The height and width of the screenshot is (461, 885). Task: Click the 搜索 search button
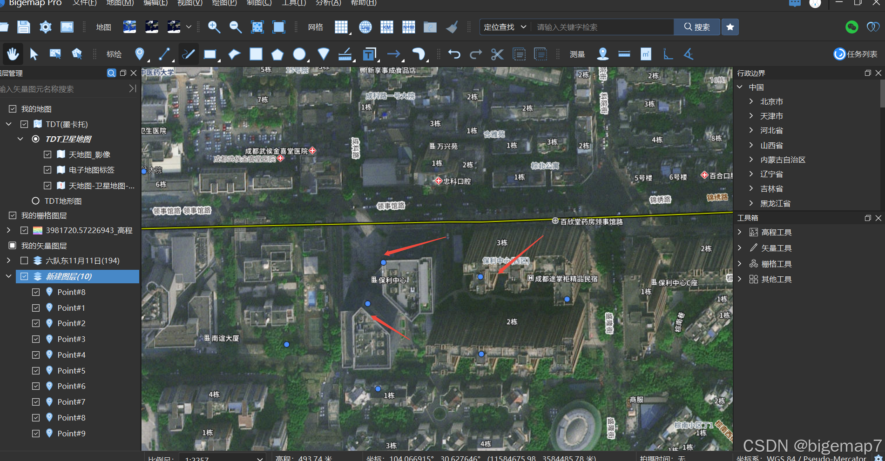coord(697,27)
